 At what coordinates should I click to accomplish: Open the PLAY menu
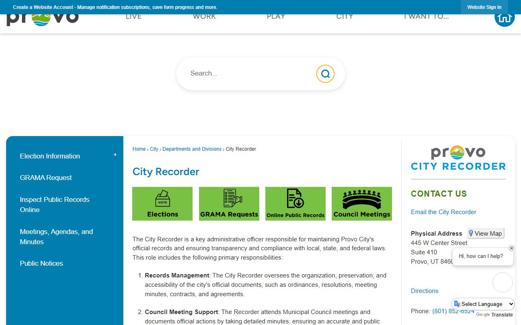pos(276,17)
